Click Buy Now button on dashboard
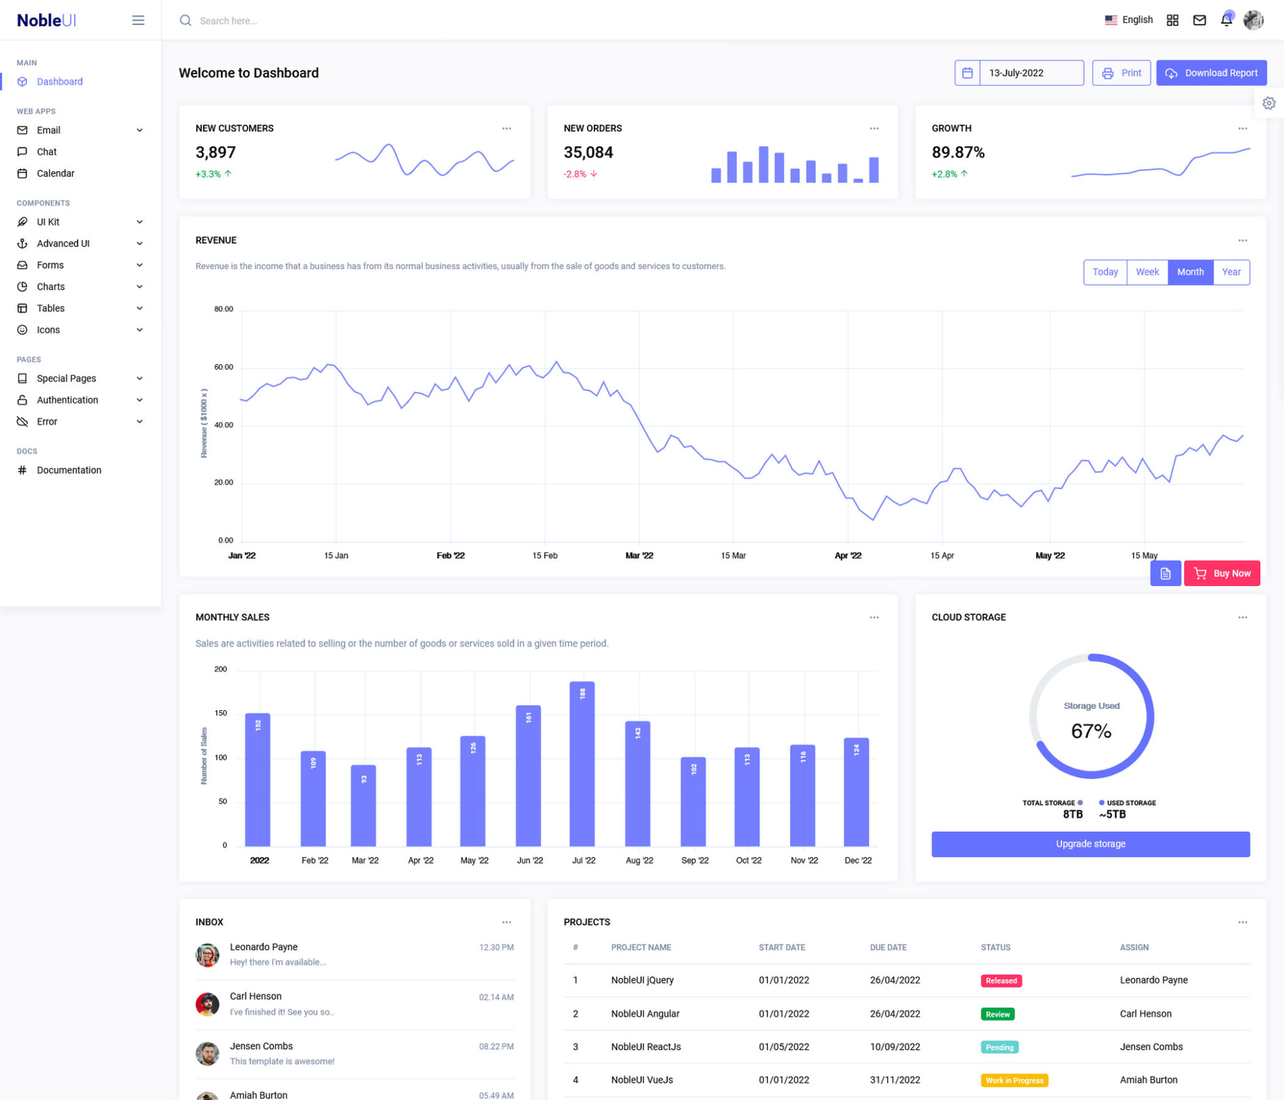 coord(1222,573)
